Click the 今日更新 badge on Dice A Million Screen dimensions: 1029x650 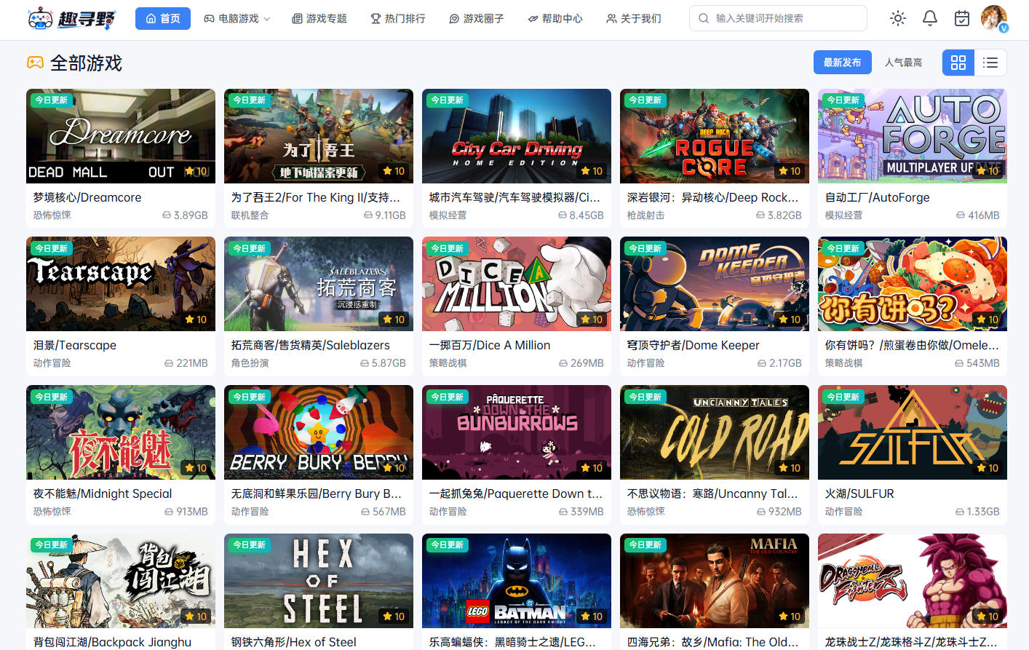tap(447, 248)
